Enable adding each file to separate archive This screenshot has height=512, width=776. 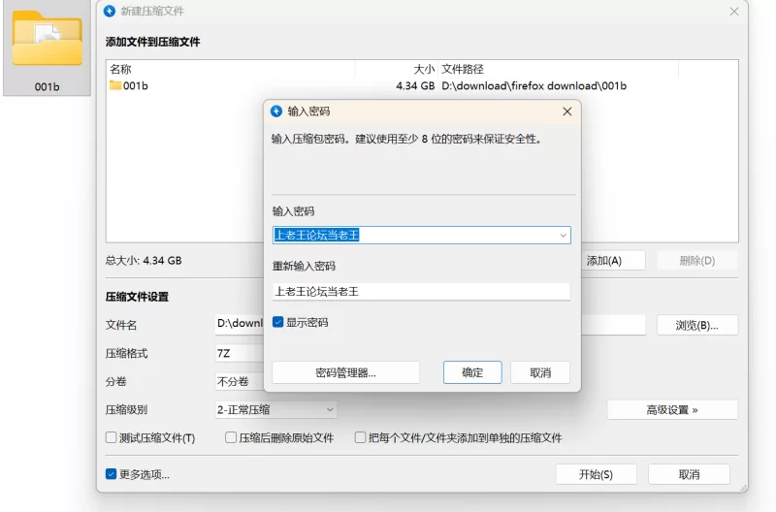(x=360, y=437)
